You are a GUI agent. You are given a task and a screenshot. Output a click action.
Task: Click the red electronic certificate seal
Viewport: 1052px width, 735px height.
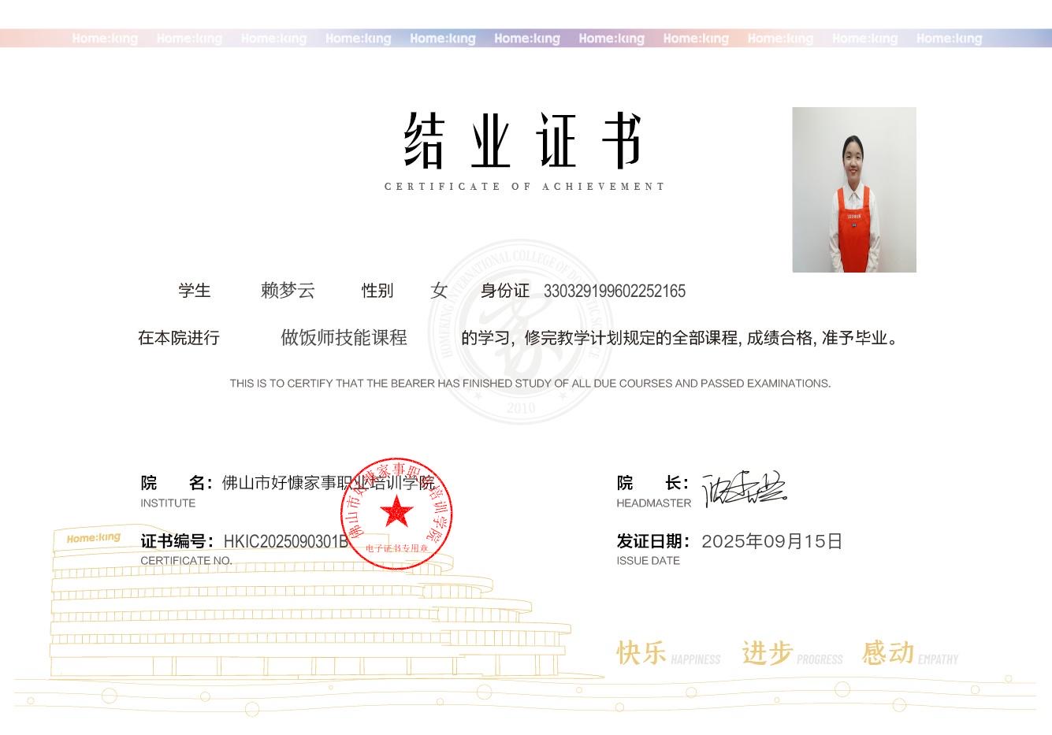tap(396, 513)
